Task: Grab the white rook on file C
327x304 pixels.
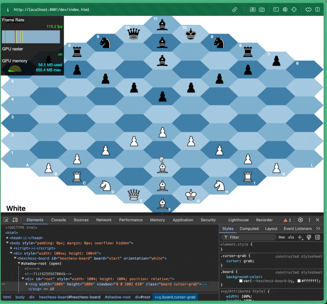Action: tap(77, 177)
